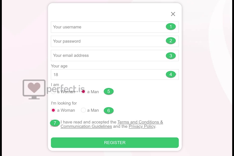234x156 pixels.
Task: Click the heart monitor watermark logo
Action: pos(34,89)
